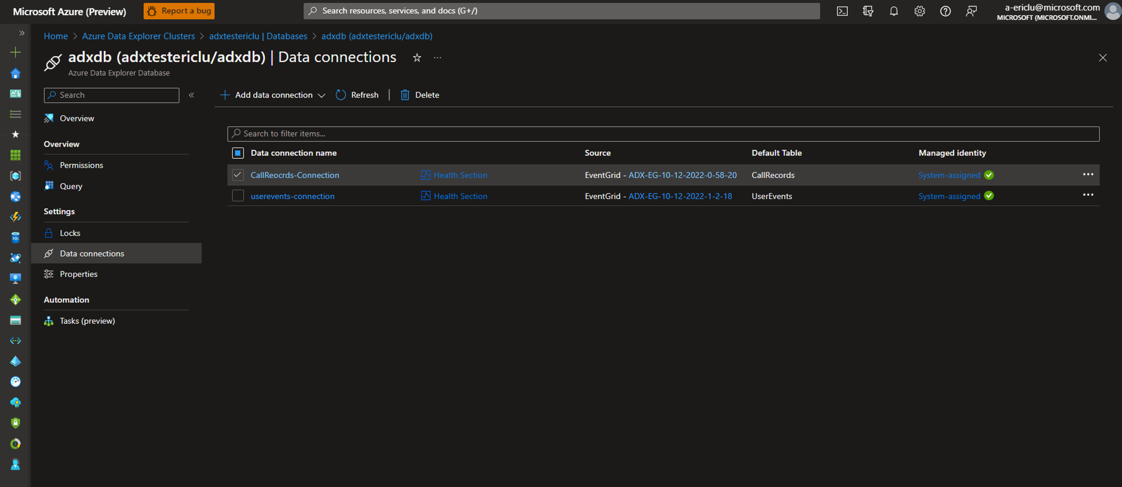Open Health Section for CallReocrds-Connection

pyautogui.click(x=454, y=175)
